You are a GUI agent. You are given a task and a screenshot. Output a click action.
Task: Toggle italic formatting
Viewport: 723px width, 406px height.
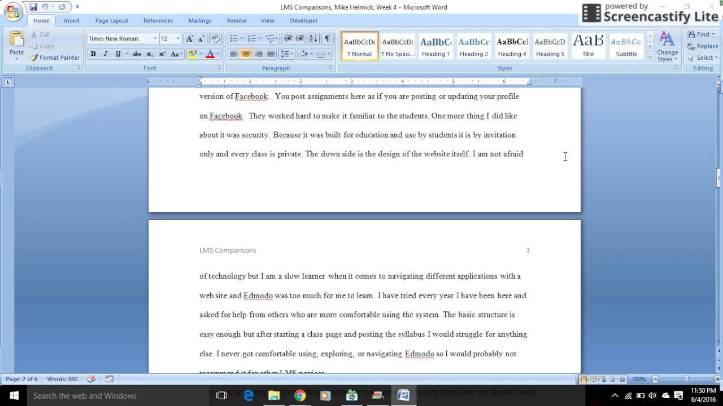point(105,54)
